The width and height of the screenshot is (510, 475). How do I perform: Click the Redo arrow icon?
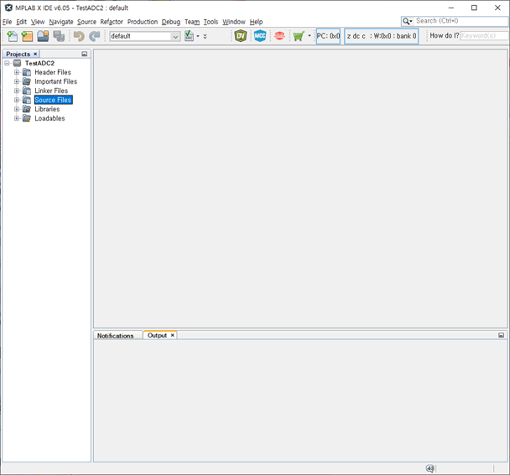pos(95,36)
